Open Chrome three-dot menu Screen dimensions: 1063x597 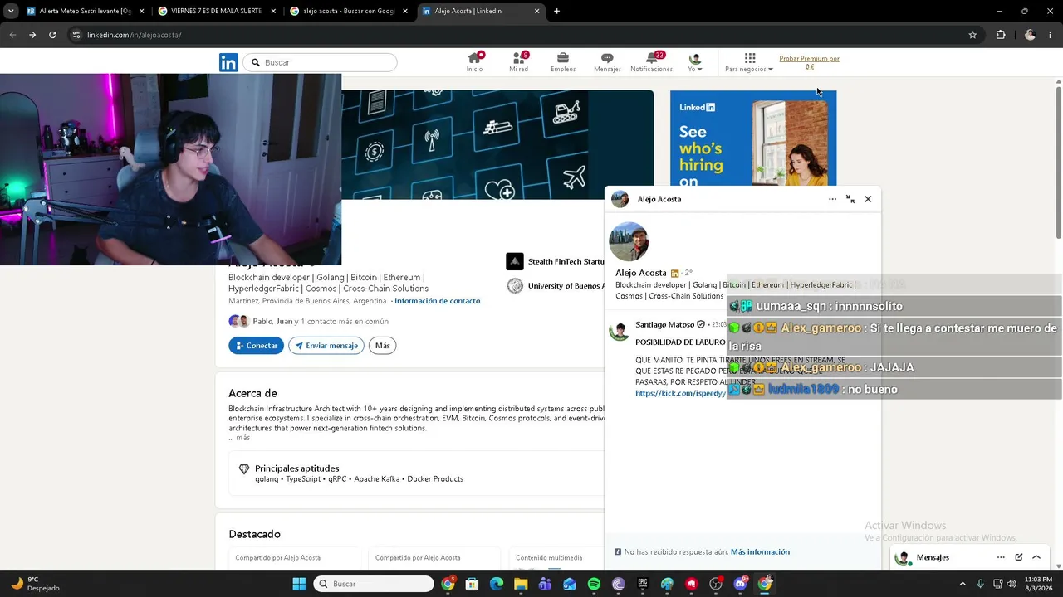coord(1051,35)
